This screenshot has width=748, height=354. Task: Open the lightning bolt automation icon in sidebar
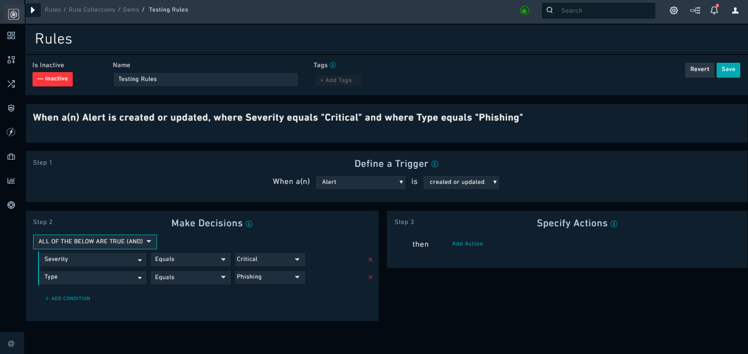(11, 132)
